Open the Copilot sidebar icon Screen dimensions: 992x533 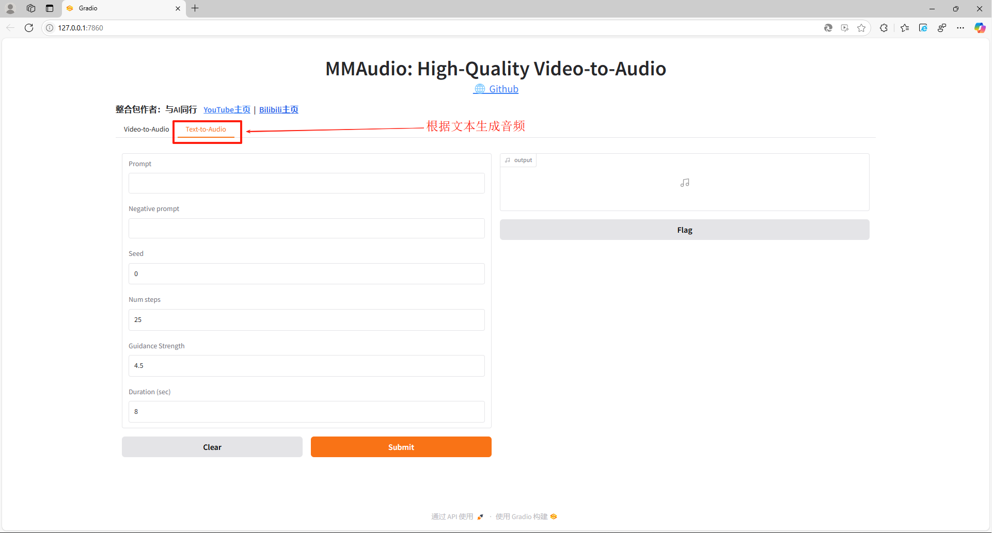(980, 28)
